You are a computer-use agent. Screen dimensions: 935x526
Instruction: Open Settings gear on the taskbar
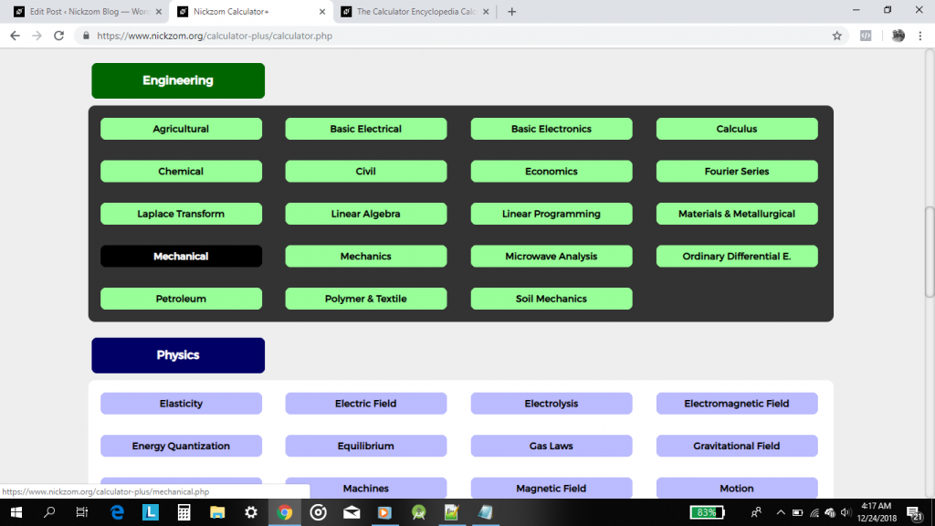coord(251,512)
